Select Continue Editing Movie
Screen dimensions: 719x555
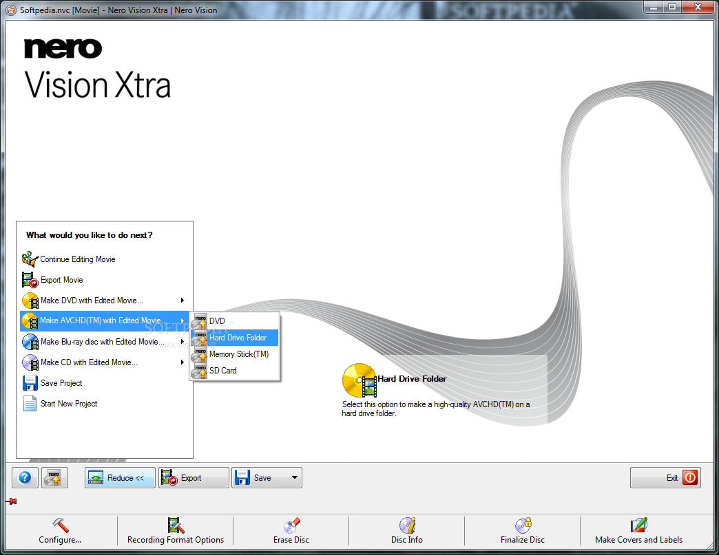[105, 259]
